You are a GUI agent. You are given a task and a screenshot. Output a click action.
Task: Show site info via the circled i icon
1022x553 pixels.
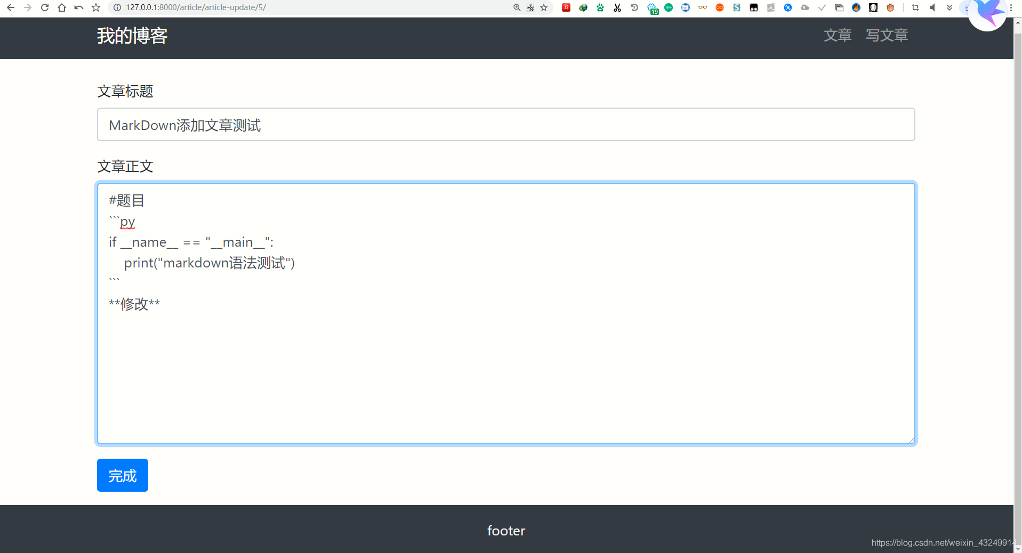point(117,7)
